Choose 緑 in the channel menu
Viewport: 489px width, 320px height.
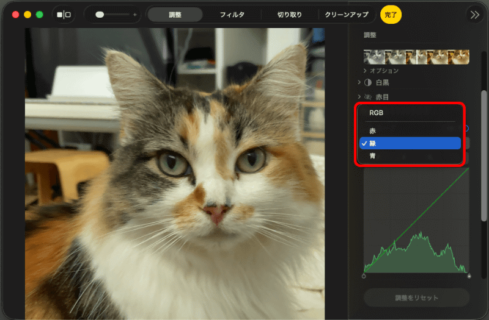410,143
